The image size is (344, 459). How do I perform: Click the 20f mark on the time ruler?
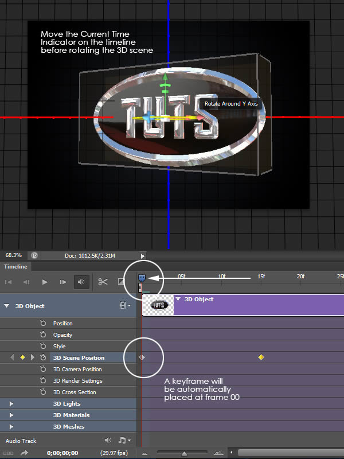pyautogui.click(x=300, y=276)
